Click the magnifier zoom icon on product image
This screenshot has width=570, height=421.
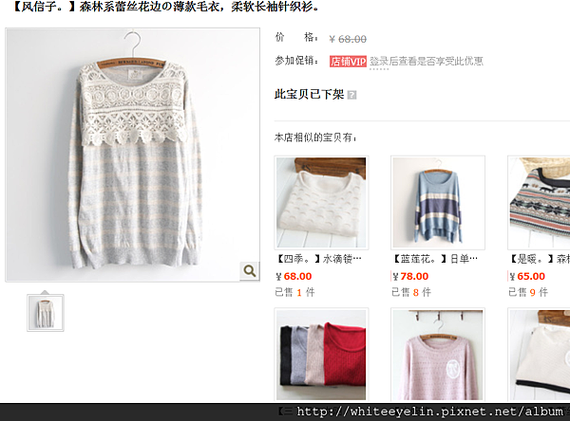pyautogui.click(x=249, y=271)
